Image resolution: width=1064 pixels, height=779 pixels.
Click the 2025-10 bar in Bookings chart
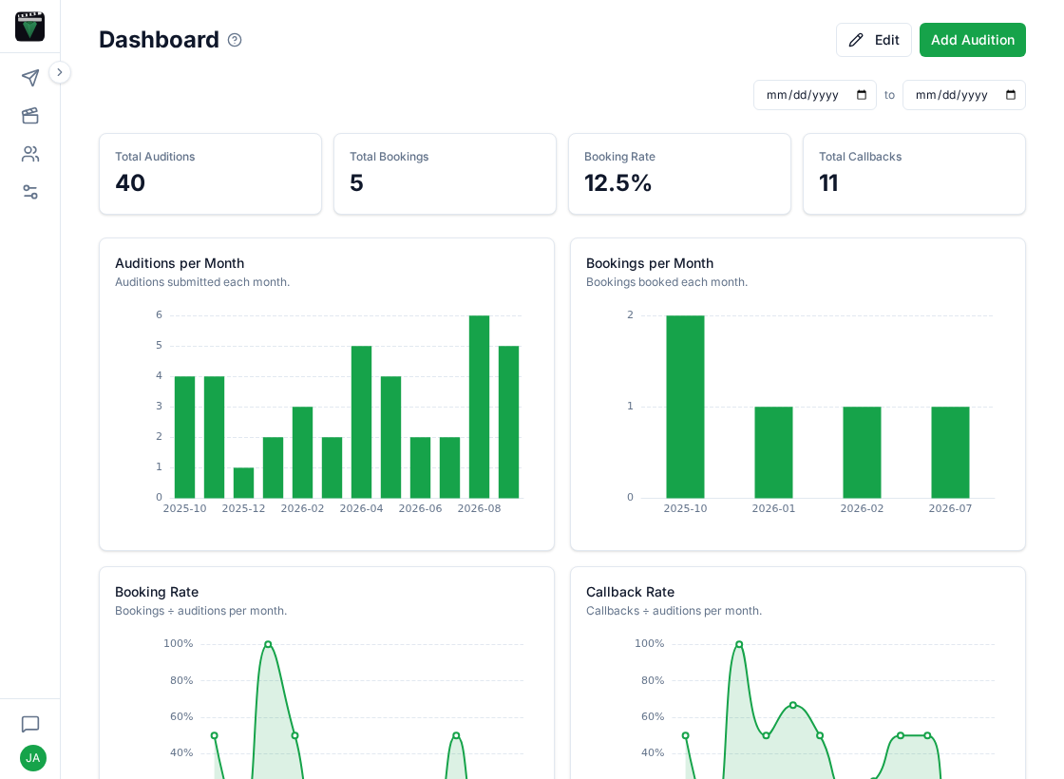point(685,407)
